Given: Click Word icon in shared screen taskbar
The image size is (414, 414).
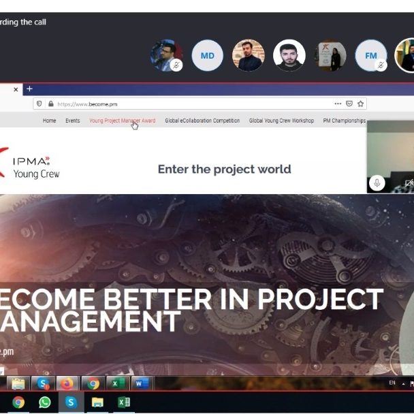Looking at the screenshot, I should [x=140, y=383].
